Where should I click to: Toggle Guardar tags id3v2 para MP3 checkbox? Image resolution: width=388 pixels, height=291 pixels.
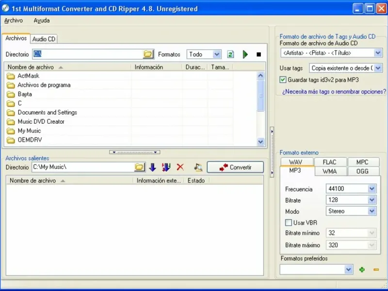pyautogui.click(x=283, y=80)
